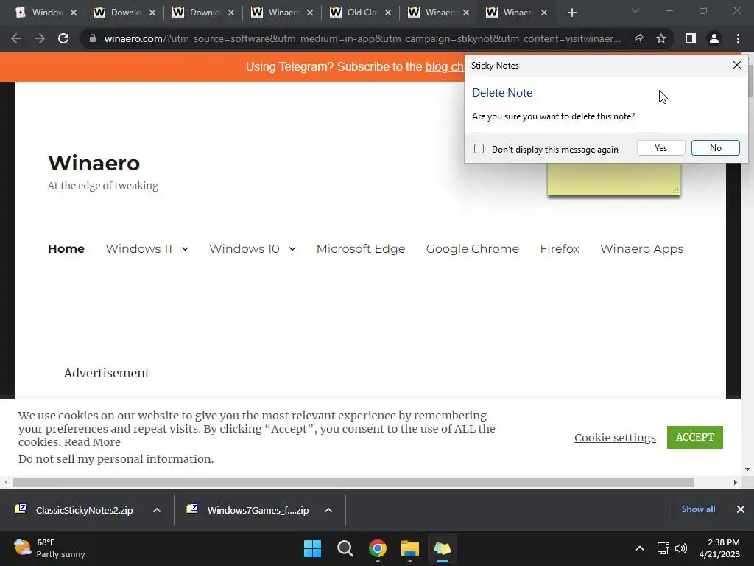Click the Winaero site title
The width and height of the screenshot is (754, 566).
[x=94, y=163]
